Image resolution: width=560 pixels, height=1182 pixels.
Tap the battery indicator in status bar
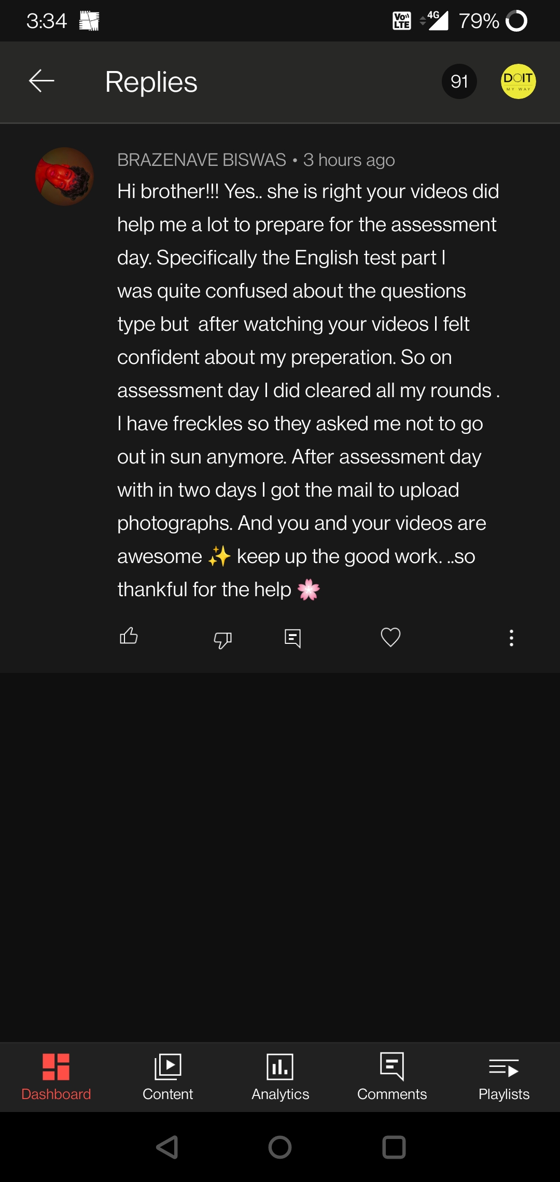click(516, 21)
